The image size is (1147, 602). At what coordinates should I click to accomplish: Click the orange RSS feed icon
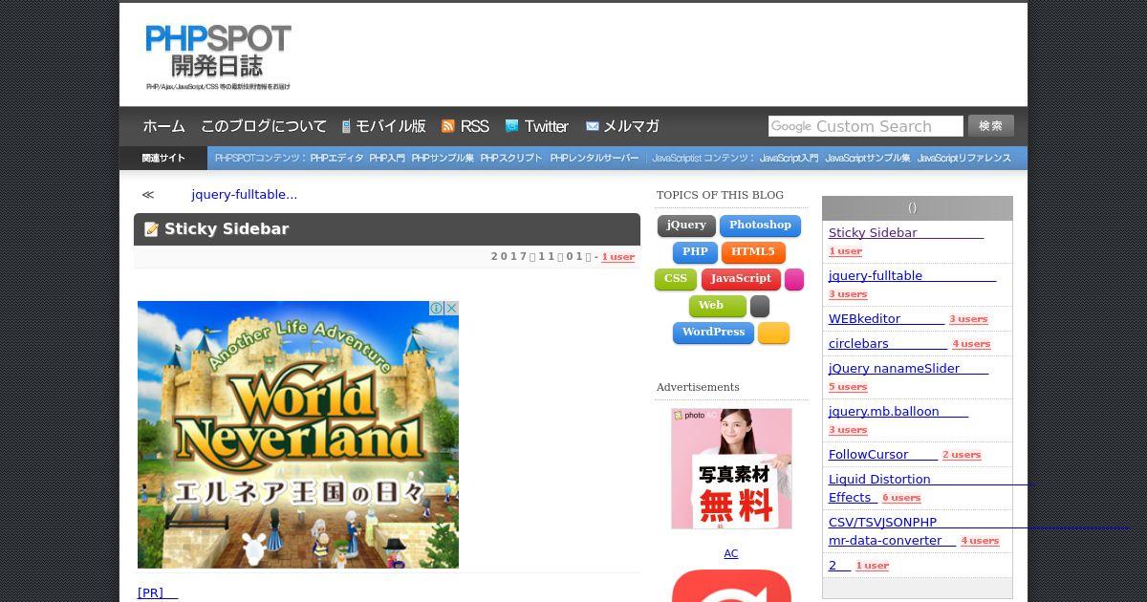(x=447, y=126)
